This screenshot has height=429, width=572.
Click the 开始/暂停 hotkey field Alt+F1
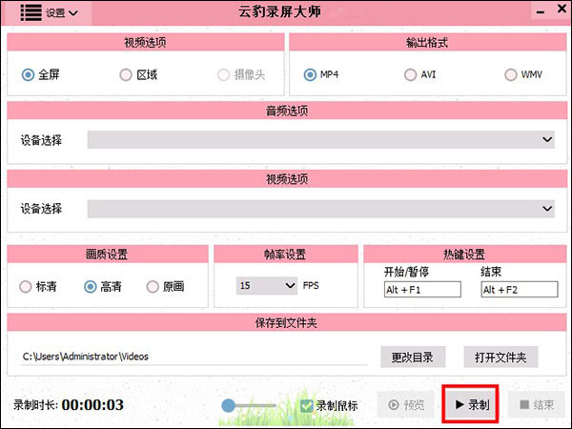pyautogui.click(x=422, y=290)
